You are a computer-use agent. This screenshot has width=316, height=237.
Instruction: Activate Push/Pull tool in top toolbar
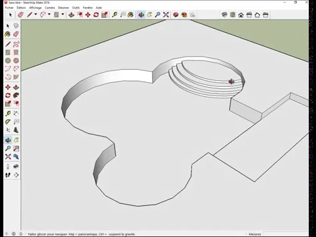(x=71, y=15)
